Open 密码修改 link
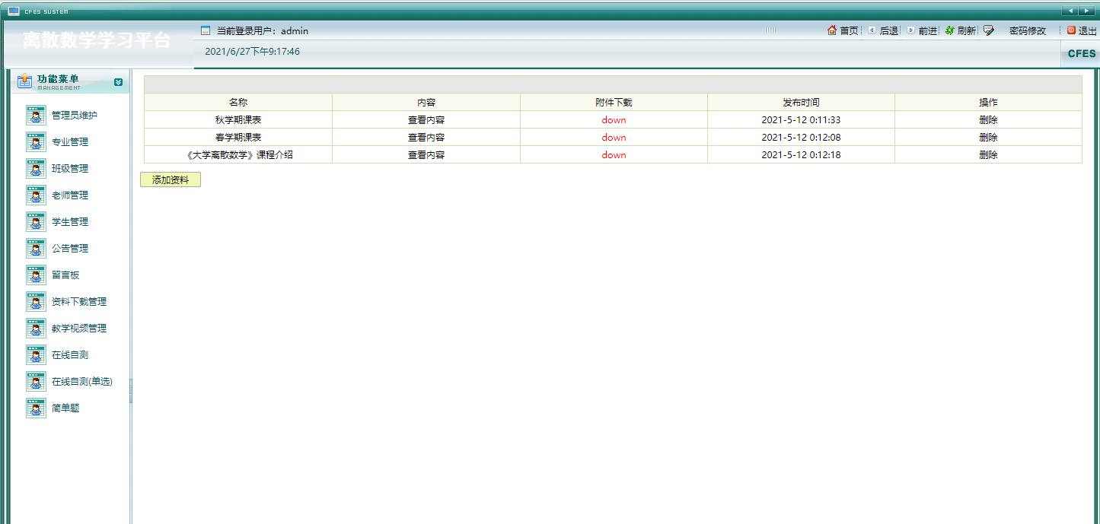The height and width of the screenshot is (524, 1100). click(x=1028, y=31)
